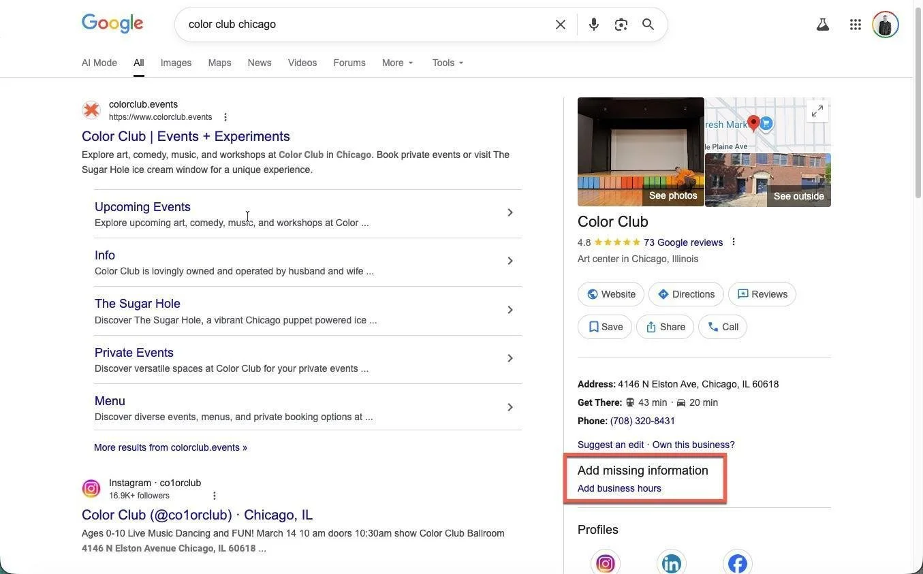Click phone number (708) 320-8431
The height and width of the screenshot is (574, 923).
(642, 421)
